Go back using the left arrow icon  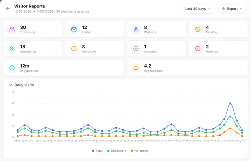[x=8, y=9]
